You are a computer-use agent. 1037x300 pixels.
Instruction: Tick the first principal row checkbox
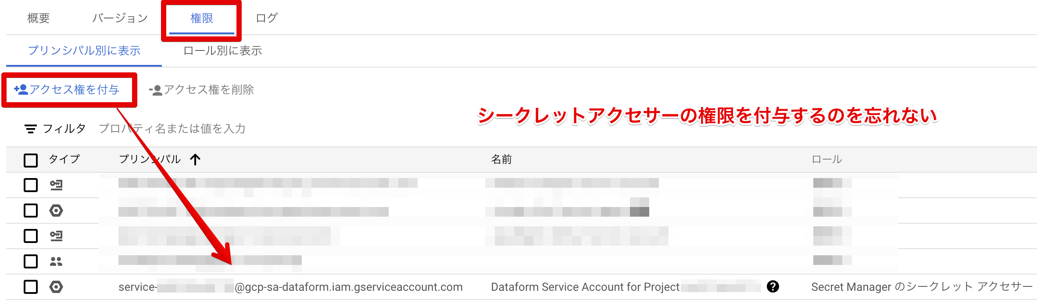(31, 186)
